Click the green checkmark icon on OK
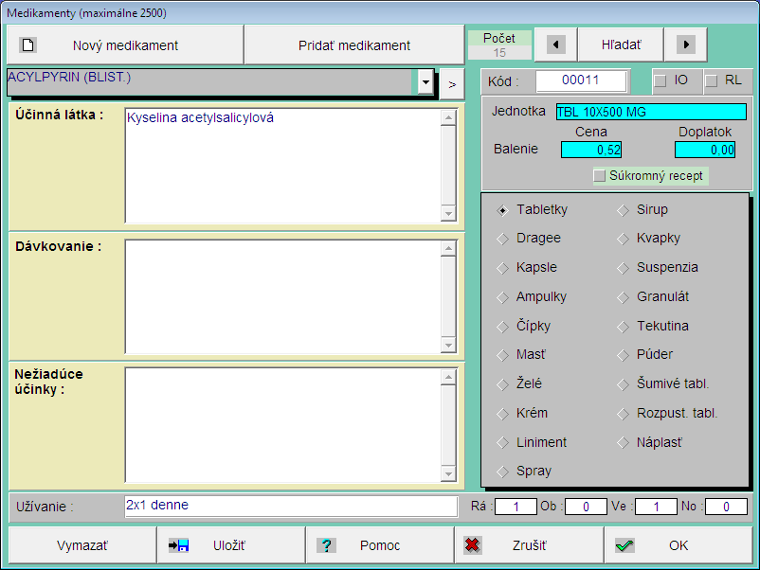This screenshot has width=760, height=570. click(x=624, y=545)
